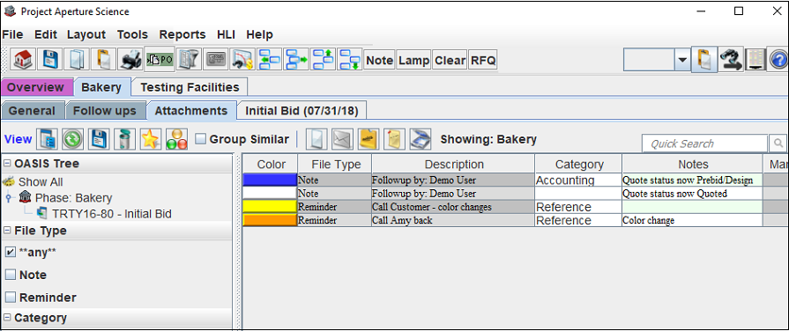Screen dimensions: 789x331
Task: Open the HLI menu
Action: [226, 34]
